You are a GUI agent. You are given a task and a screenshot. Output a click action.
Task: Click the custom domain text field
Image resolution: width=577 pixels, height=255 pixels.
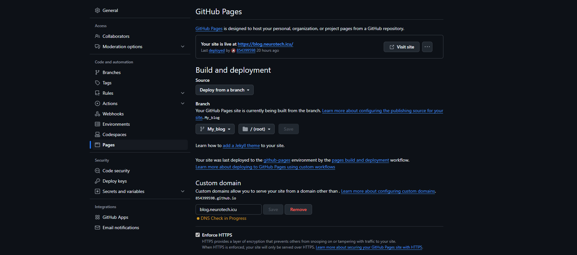pyautogui.click(x=228, y=209)
